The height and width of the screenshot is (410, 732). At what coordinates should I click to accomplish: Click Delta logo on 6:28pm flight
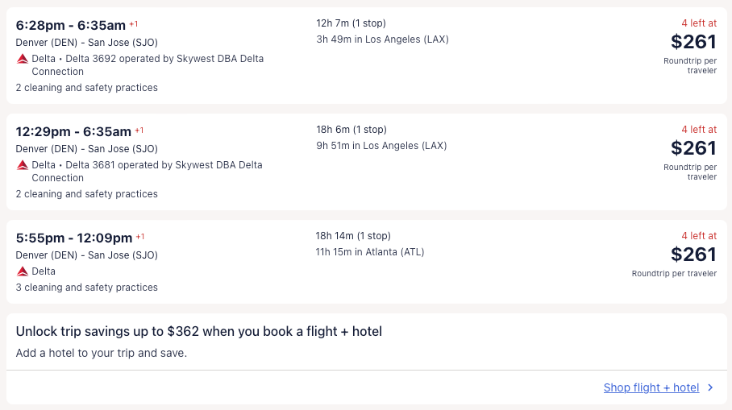pos(23,59)
